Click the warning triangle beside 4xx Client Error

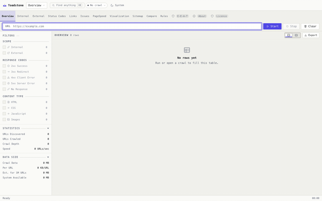pos(9,77)
